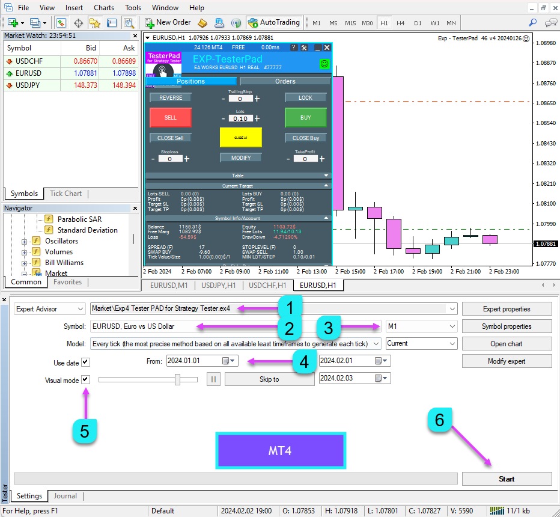Click the smiley icon on EXP-TesterPad panel
Image resolution: width=560 pixels, height=517 pixels.
point(324,63)
